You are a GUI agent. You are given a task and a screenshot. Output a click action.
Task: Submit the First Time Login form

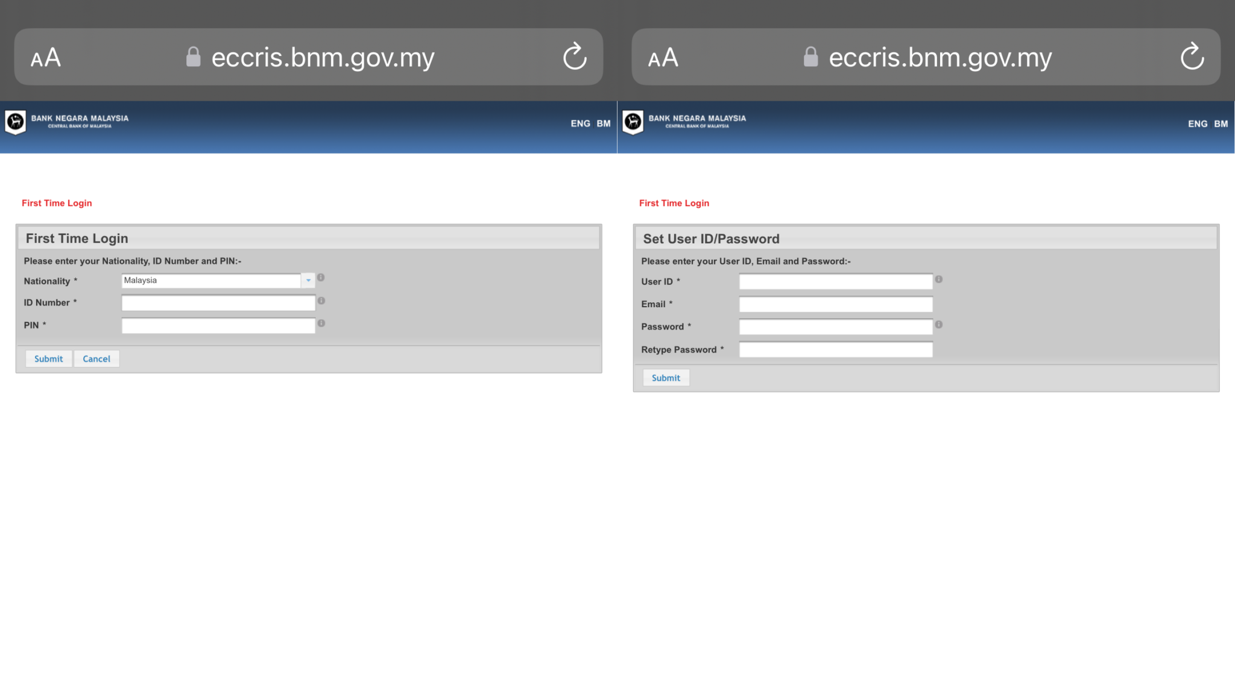tap(48, 358)
